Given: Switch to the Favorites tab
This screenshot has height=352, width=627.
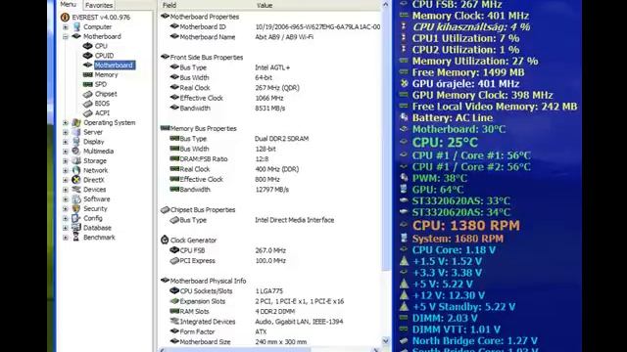Looking at the screenshot, I should (99, 5).
